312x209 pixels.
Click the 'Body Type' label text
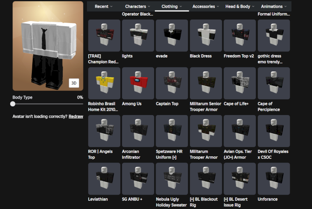click(x=22, y=97)
